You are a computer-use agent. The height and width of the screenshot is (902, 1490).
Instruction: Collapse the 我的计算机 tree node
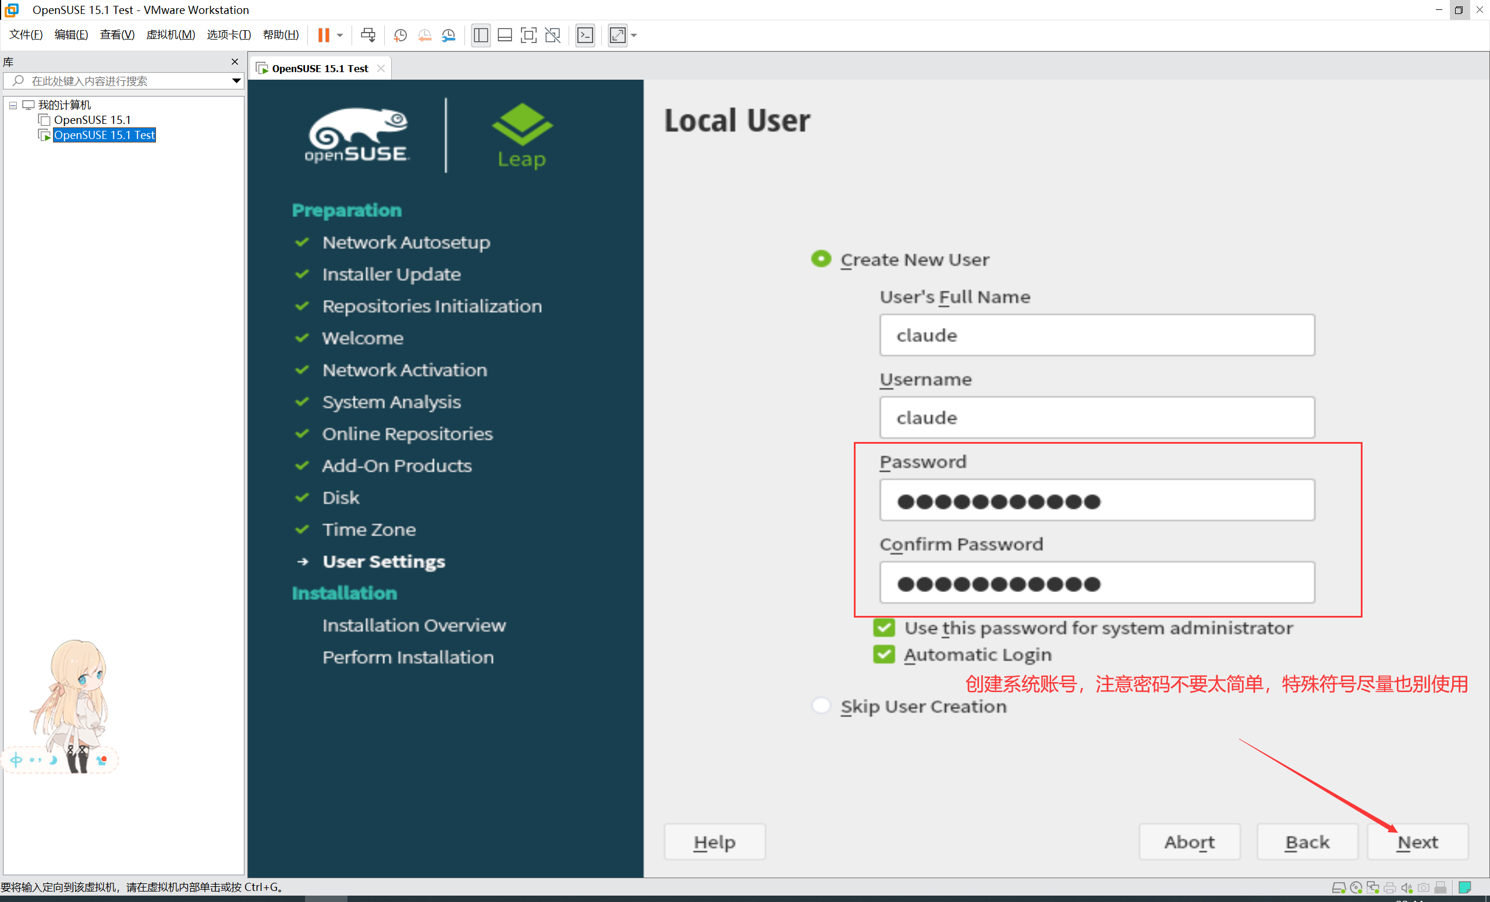(x=13, y=105)
